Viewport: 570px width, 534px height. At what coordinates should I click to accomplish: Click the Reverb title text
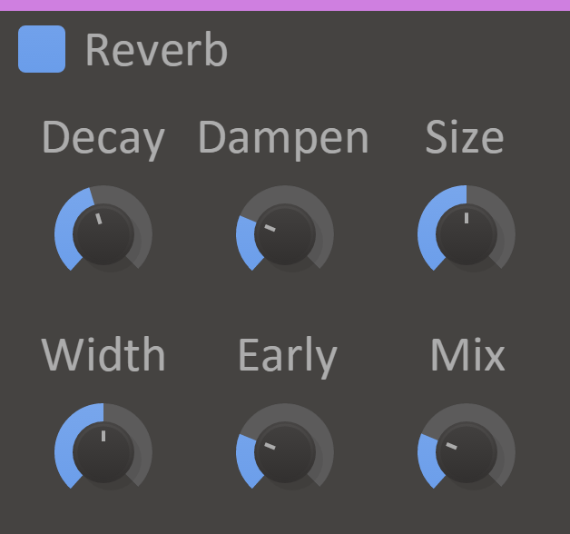coord(156,51)
